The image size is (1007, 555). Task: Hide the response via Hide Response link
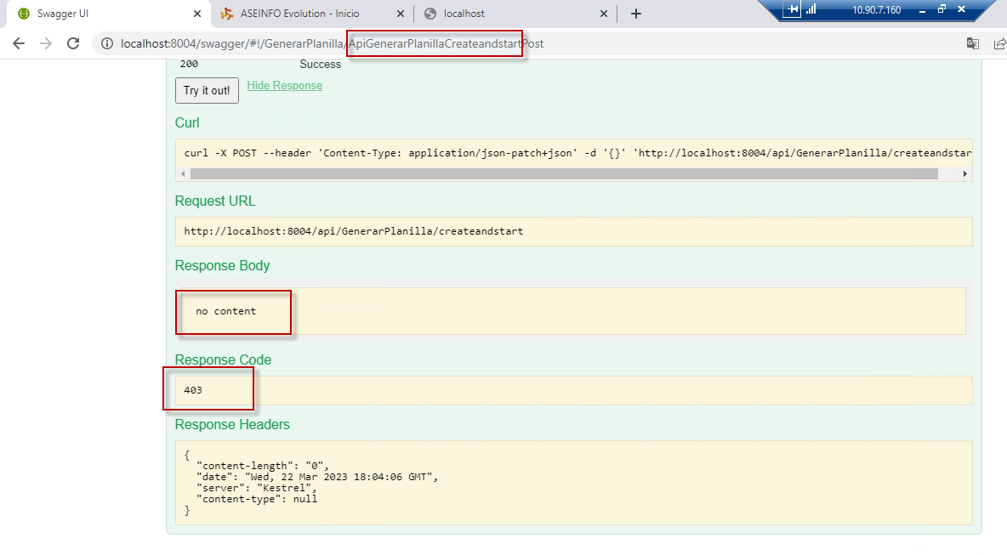click(x=285, y=85)
